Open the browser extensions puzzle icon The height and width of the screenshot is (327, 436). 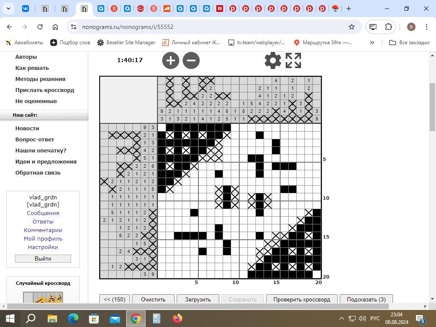(388, 27)
